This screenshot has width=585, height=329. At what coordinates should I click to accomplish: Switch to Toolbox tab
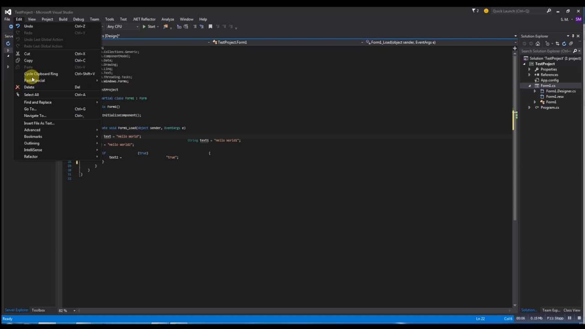tap(38, 310)
